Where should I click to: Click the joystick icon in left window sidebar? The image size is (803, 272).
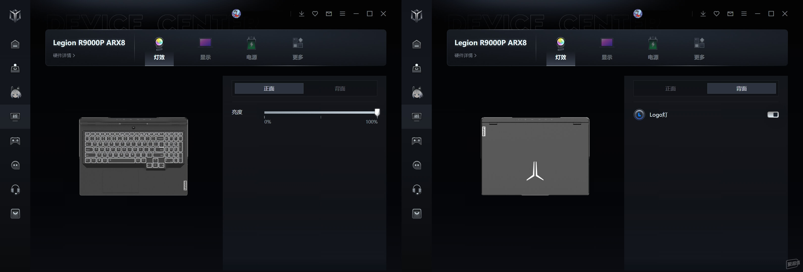15,68
